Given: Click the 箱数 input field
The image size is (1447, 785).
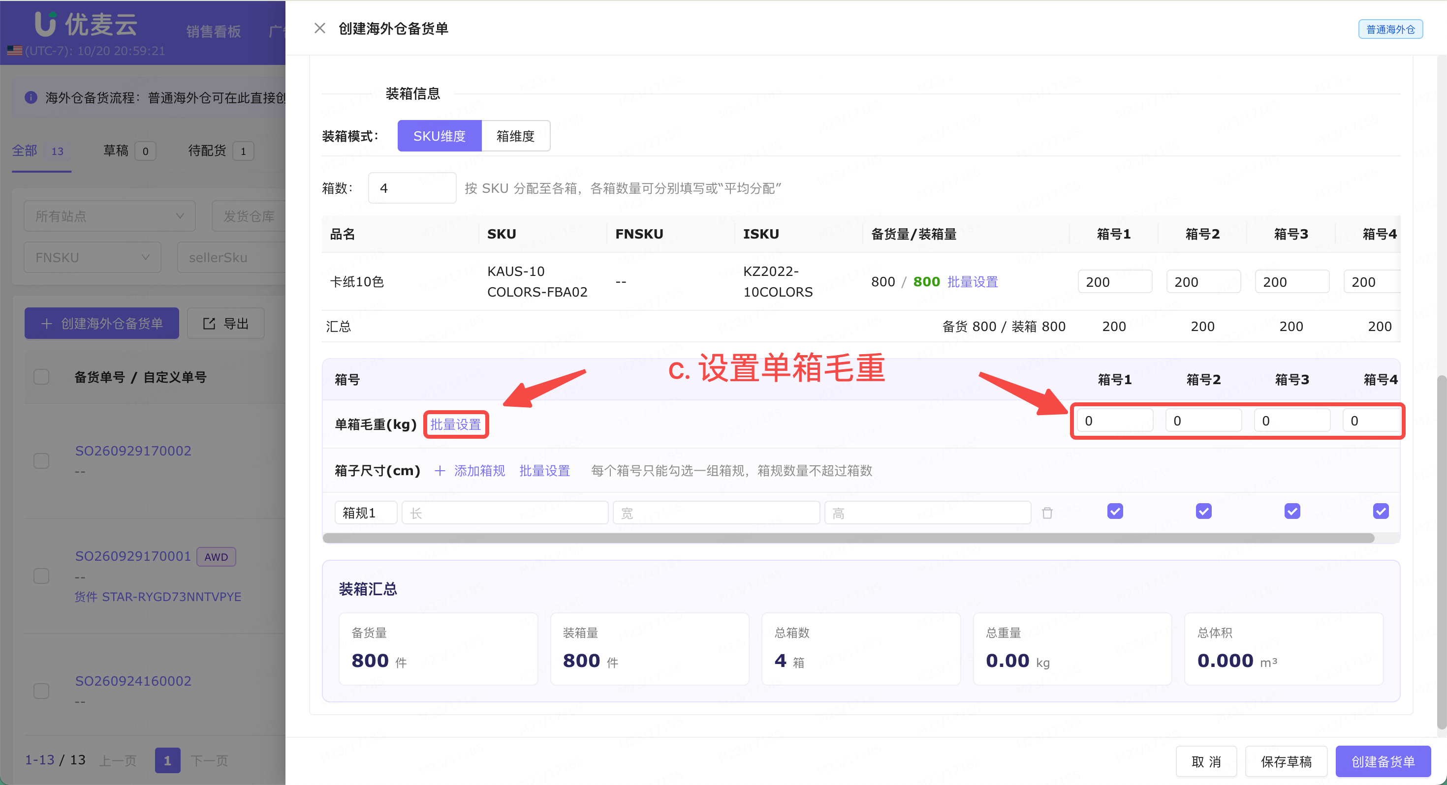Looking at the screenshot, I should [x=412, y=187].
